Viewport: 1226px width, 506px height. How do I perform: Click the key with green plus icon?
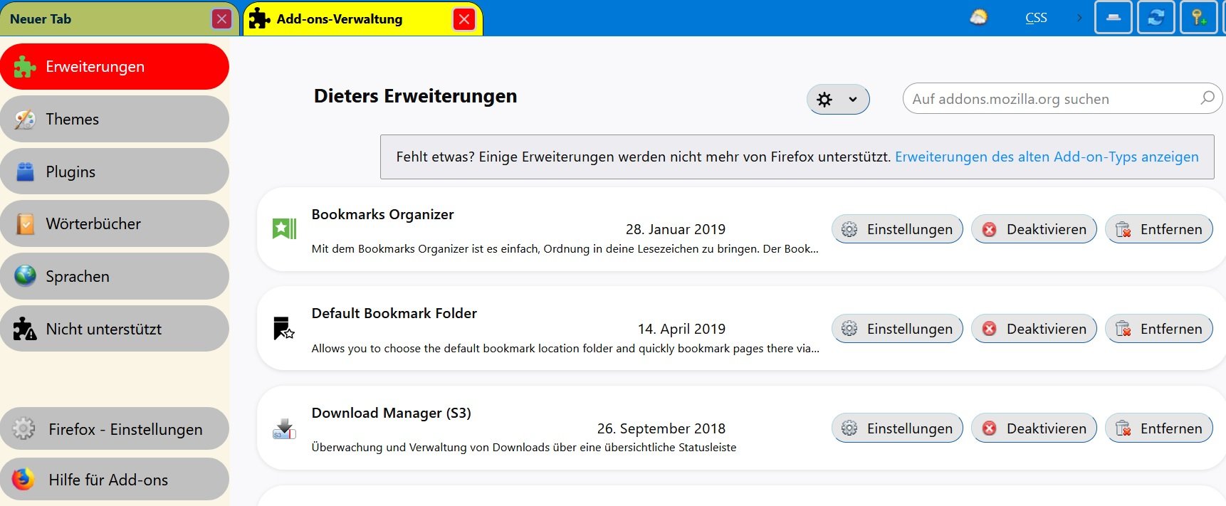(x=1199, y=18)
